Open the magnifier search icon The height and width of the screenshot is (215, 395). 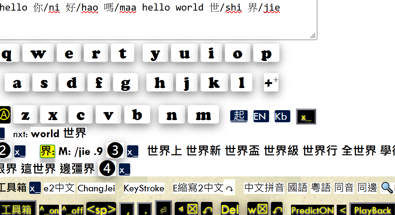click(x=387, y=188)
